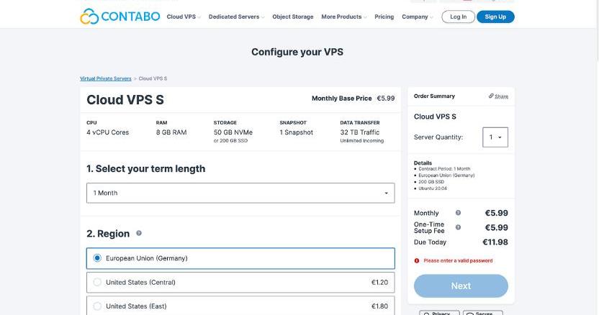Click the One-Time Setup Fee help icon
The height and width of the screenshot is (315, 599).
click(x=458, y=227)
